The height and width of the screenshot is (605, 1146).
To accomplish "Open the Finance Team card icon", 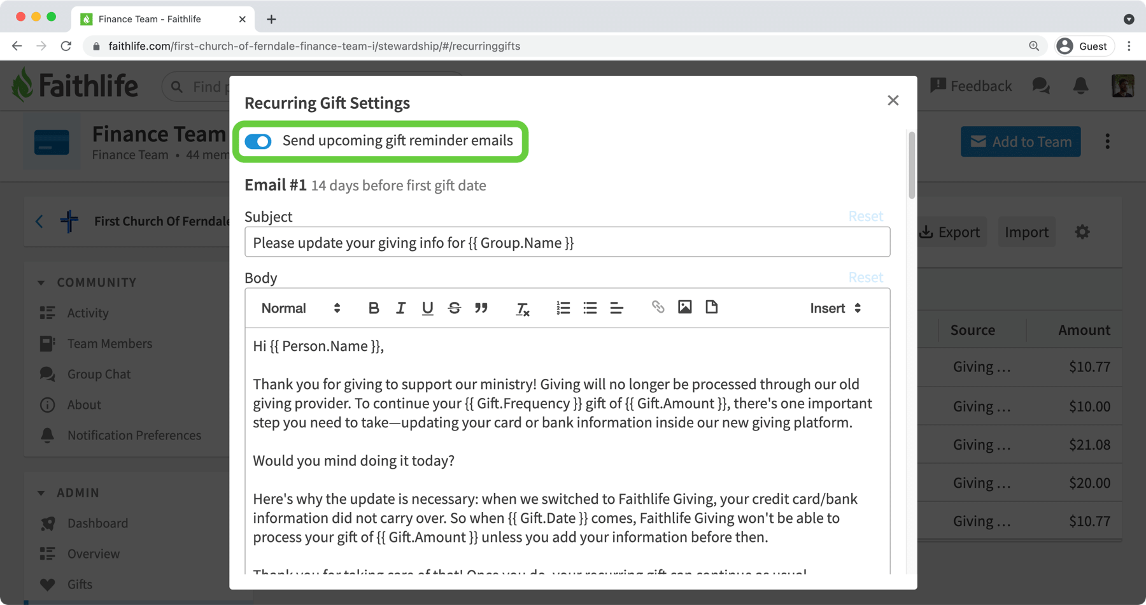I will [x=52, y=142].
